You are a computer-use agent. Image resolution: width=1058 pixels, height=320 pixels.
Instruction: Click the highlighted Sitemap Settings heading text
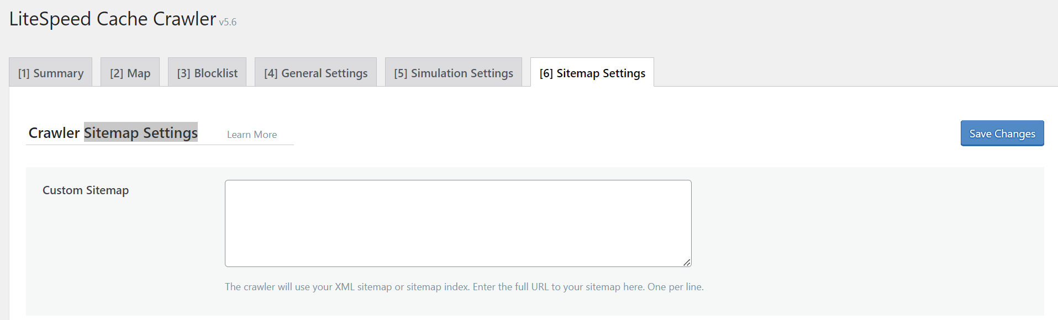(141, 133)
